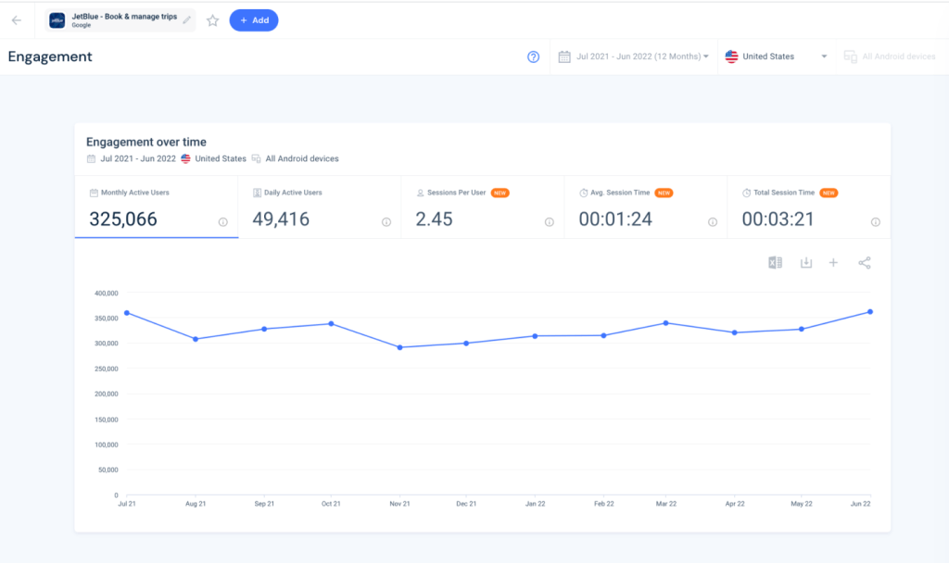
Task: Open the date range Jul 2021 - Jun 2022 dropdown
Action: tap(634, 56)
